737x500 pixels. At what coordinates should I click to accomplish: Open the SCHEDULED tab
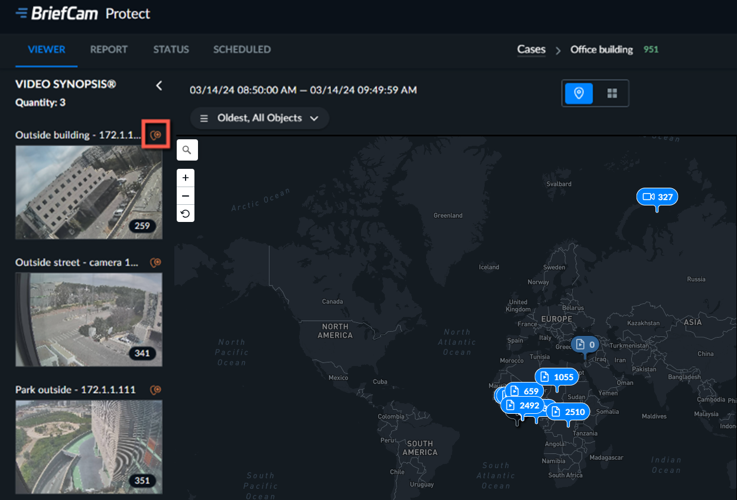click(242, 50)
